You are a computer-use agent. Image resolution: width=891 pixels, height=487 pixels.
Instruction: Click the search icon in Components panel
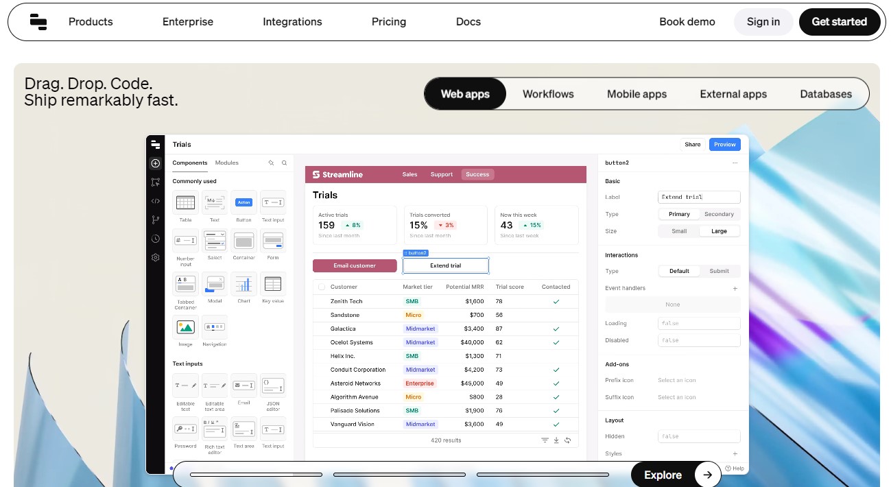[x=284, y=163]
